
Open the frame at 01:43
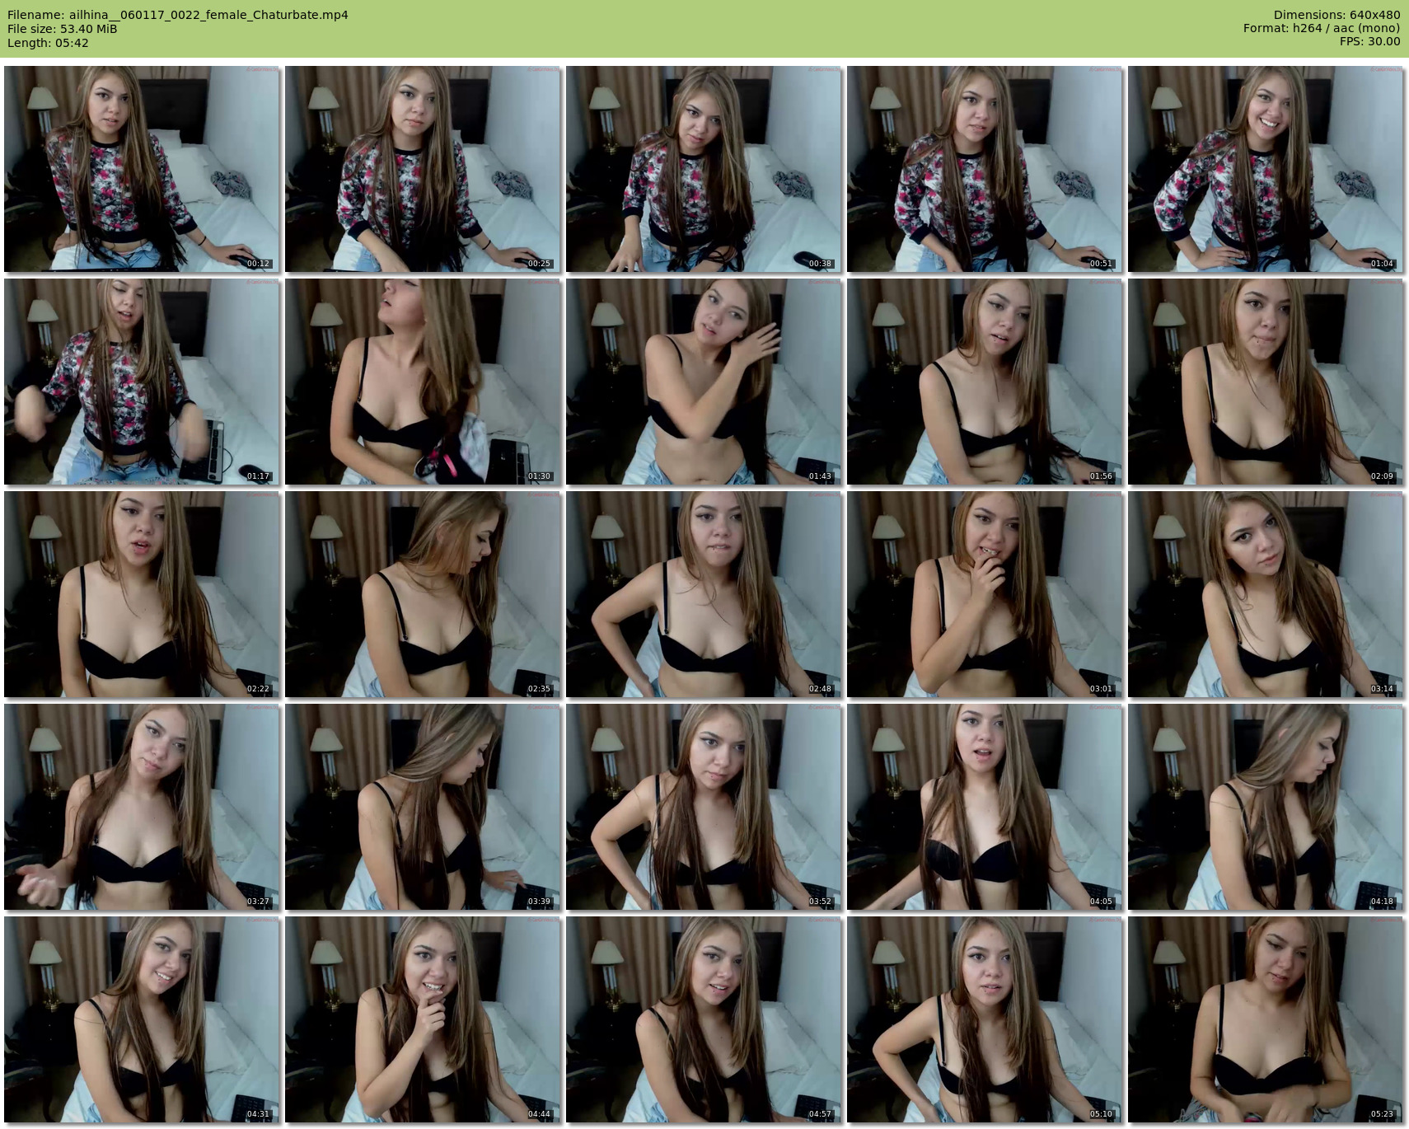704,382
